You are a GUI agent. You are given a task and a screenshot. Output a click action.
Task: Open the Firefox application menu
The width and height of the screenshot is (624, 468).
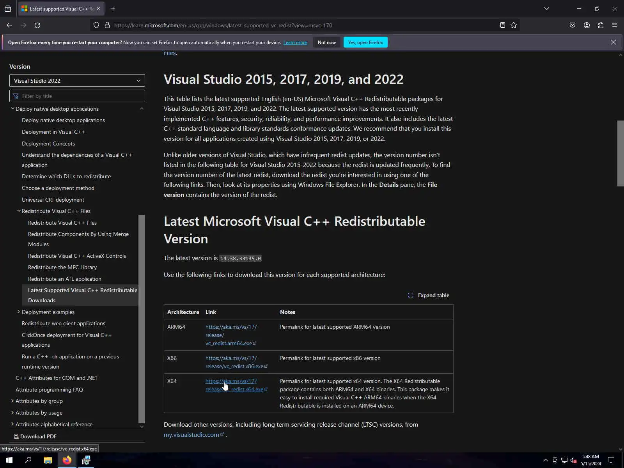coord(615,25)
